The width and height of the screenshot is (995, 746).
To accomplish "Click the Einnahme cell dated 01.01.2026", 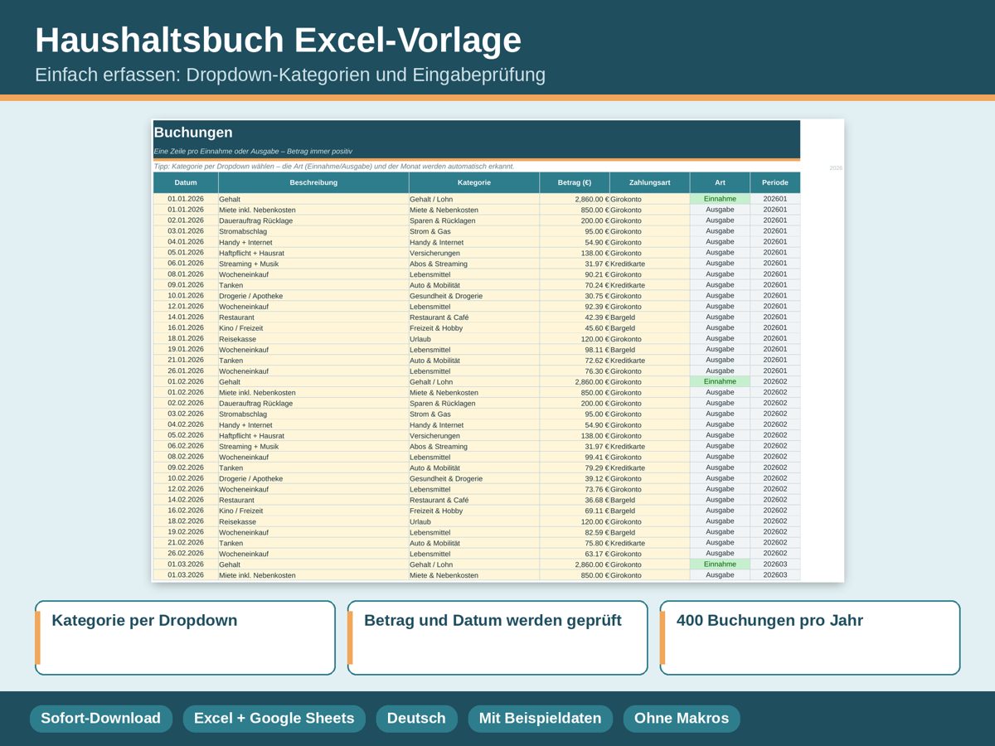I will 720,199.
